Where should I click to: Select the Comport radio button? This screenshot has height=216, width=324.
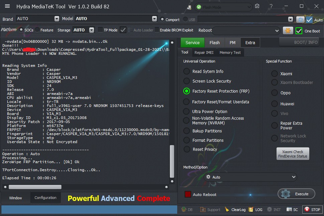163,19
